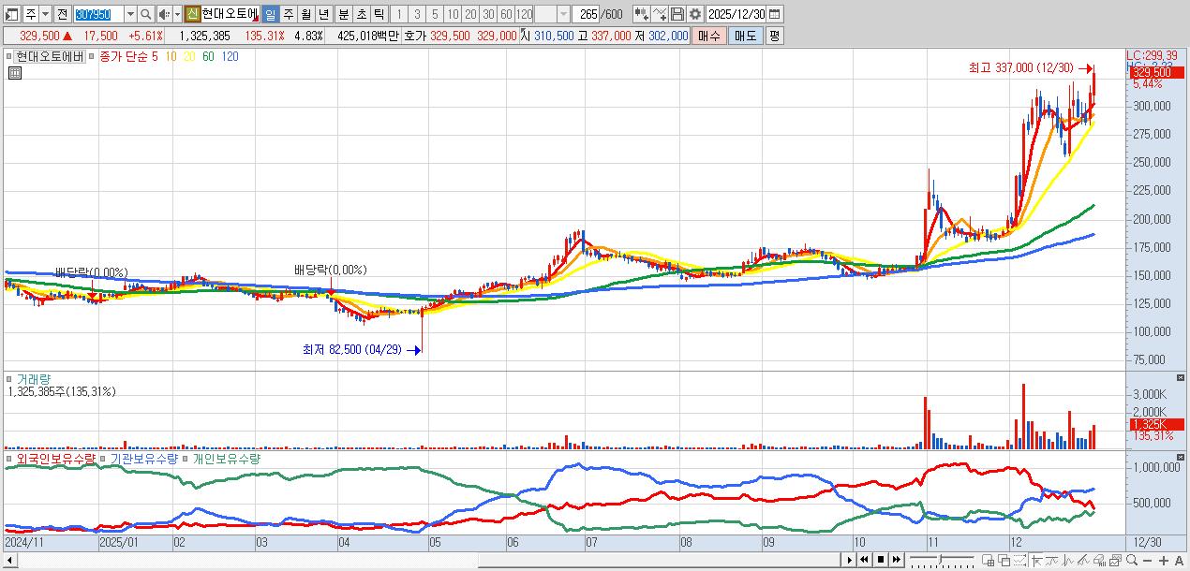The width and height of the screenshot is (1190, 571).
Task: Click the stop button in bottom bar
Action: pos(881,560)
